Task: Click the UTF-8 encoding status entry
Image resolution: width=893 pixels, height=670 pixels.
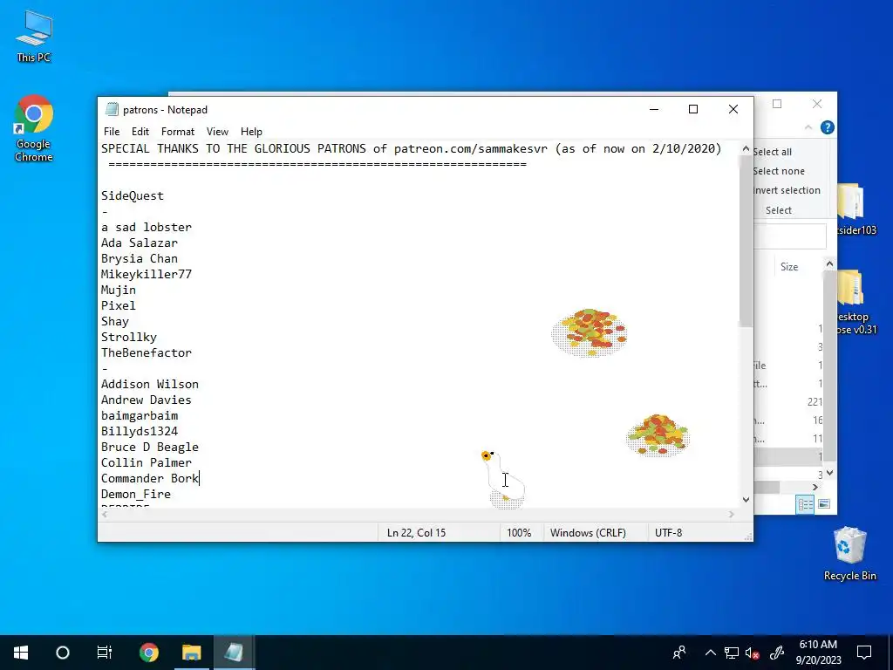Action: (668, 533)
